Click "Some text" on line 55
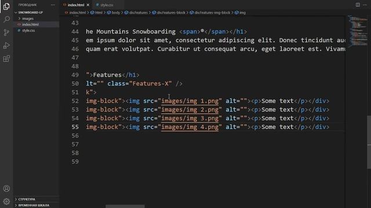 pyautogui.click(x=278, y=127)
